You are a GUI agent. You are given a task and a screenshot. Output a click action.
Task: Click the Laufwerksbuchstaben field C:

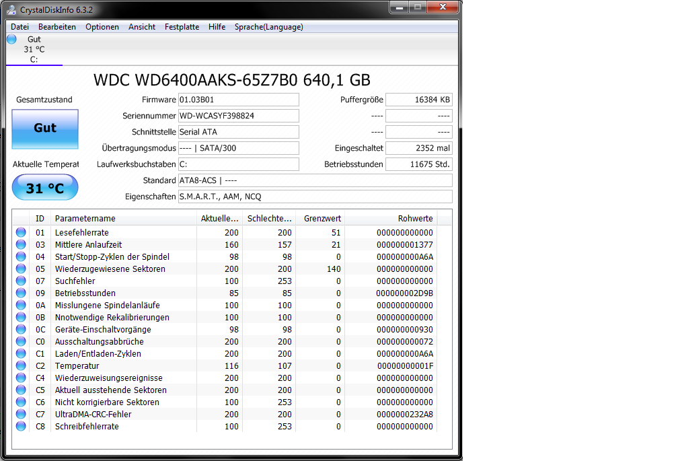coord(239,164)
